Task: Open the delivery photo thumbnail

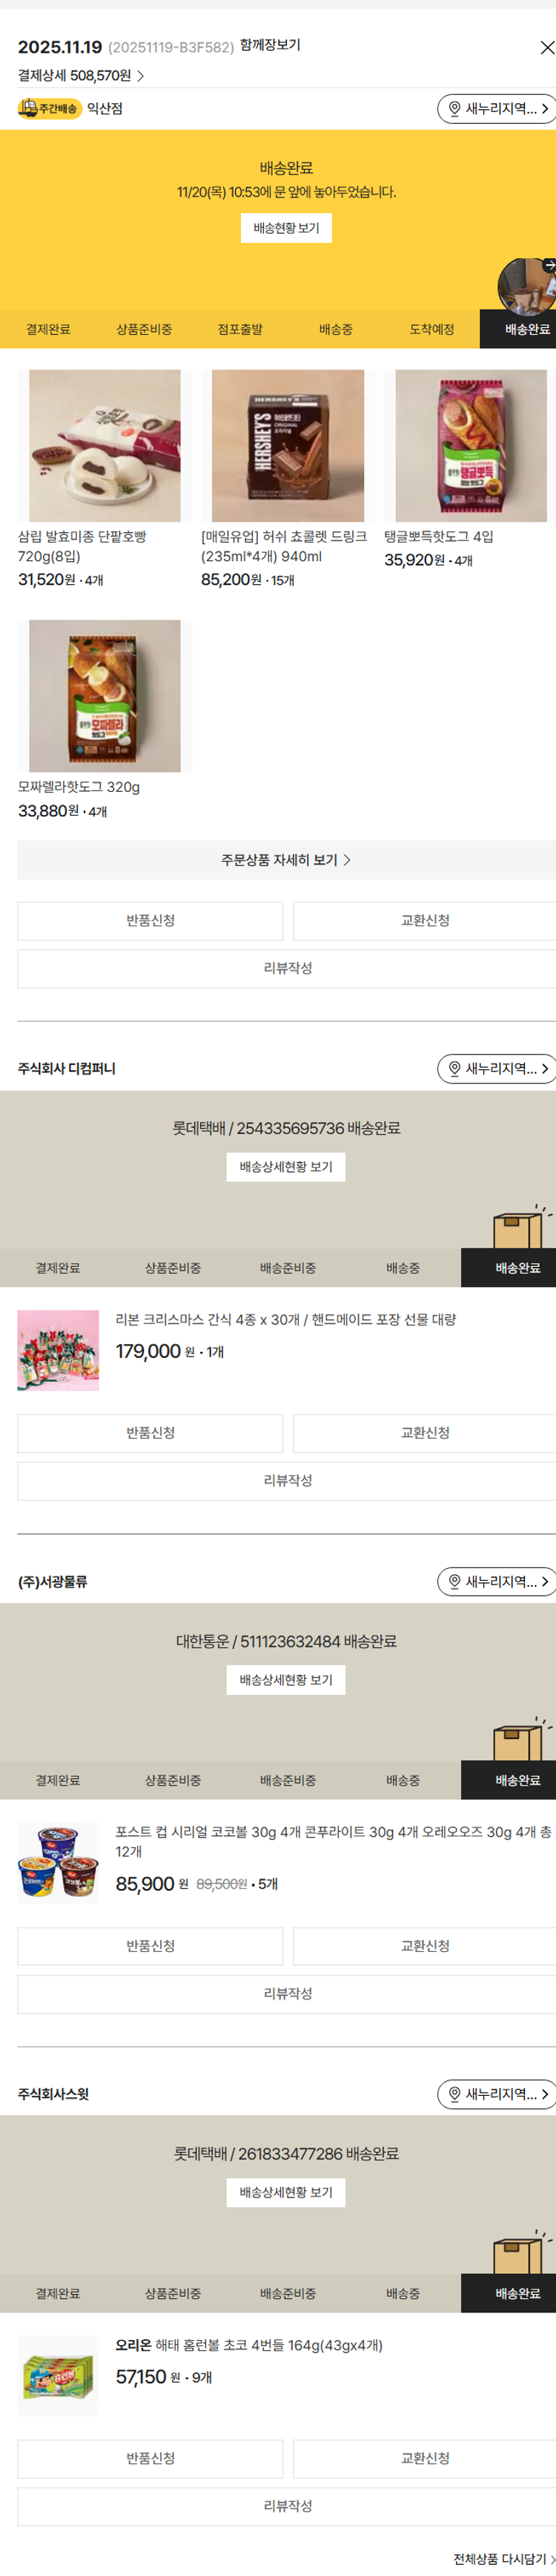Action: (x=525, y=287)
